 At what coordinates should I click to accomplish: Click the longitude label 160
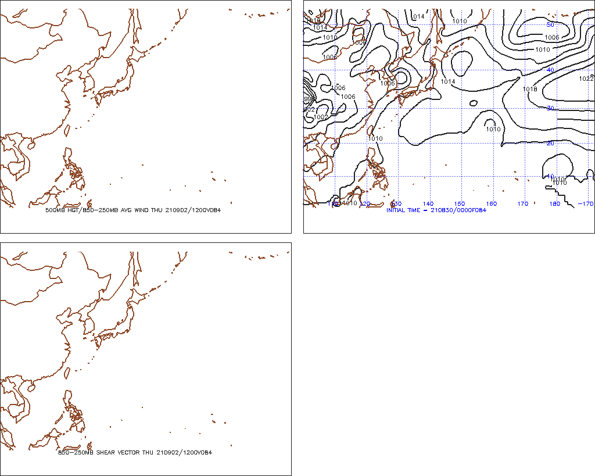point(492,204)
